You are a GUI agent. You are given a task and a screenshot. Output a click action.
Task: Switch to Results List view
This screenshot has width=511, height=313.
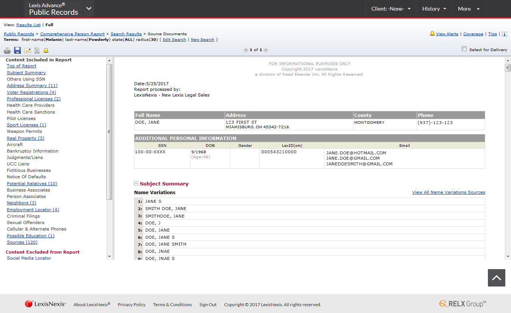coord(28,25)
